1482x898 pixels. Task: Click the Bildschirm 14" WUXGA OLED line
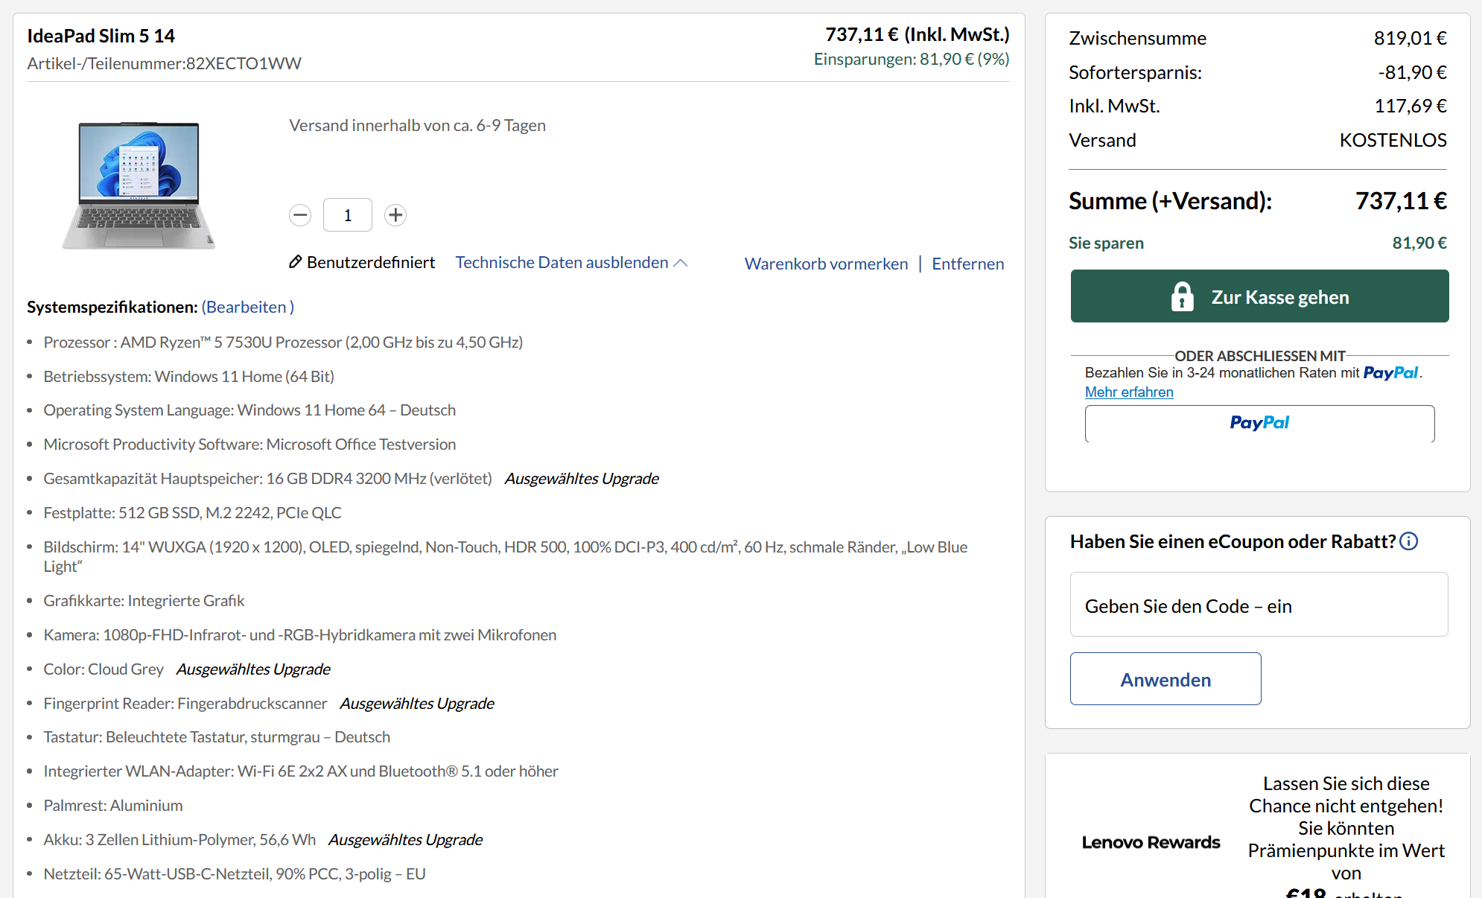click(506, 556)
